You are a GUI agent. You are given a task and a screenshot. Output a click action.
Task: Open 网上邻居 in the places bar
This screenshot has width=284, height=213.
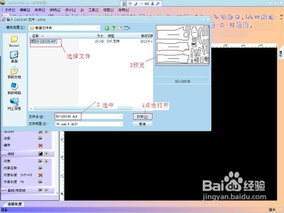point(14,104)
